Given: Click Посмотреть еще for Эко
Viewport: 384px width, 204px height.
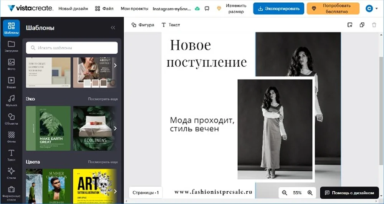Looking at the screenshot, I should (x=103, y=99).
